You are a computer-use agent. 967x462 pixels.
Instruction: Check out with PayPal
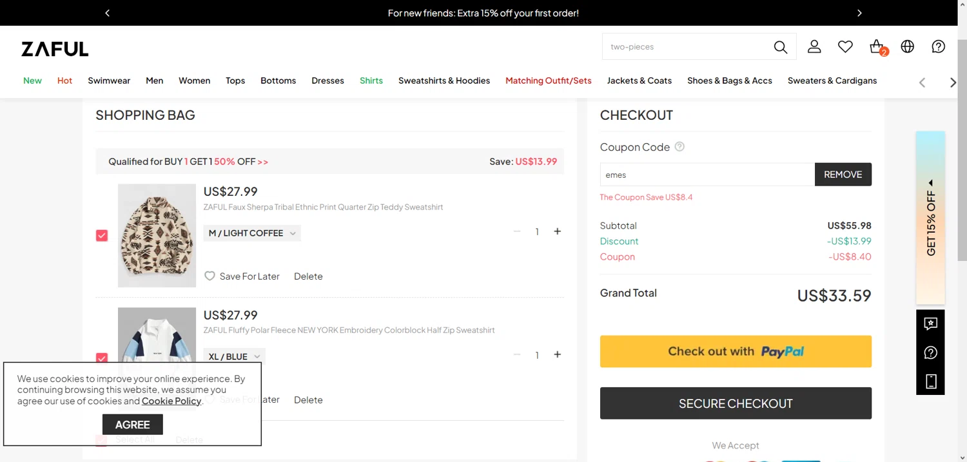(736, 351)
